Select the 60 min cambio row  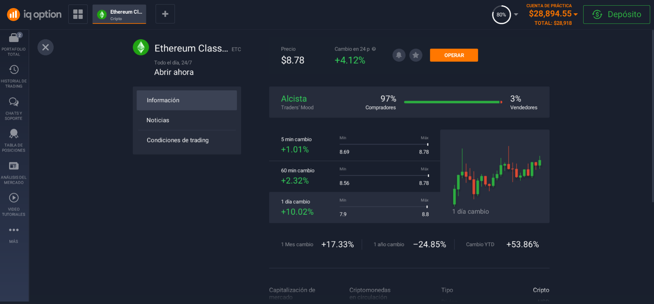point(354,176)
